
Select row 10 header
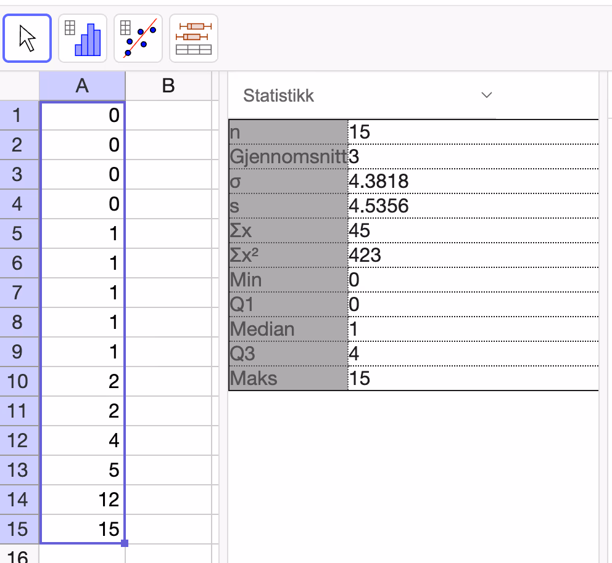19,381
